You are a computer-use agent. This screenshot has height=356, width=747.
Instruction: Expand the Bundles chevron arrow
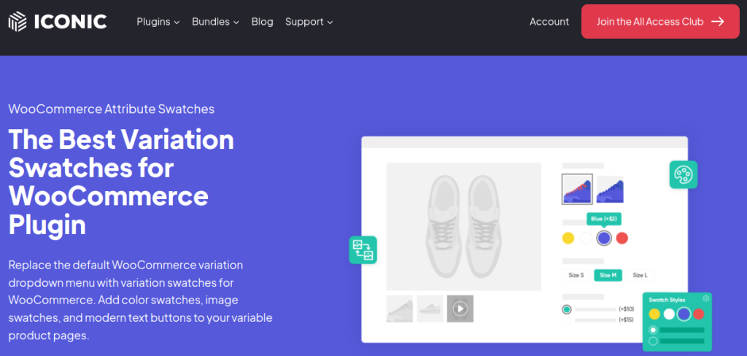236,23
